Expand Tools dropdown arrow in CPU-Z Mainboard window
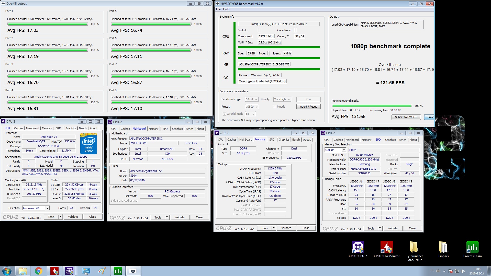This screenshot has height=276, width=491. tap(167, 217)
